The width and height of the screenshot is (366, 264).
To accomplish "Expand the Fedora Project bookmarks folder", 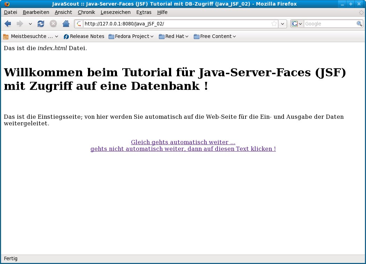I will click(x=131, y=36).
